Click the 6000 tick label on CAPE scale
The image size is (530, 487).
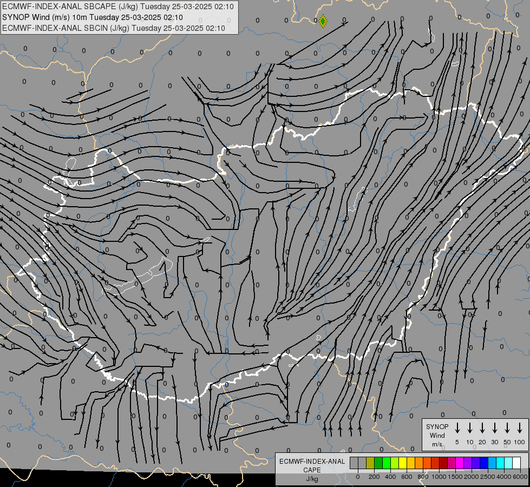pyautogui.click(x=520, y=477)
